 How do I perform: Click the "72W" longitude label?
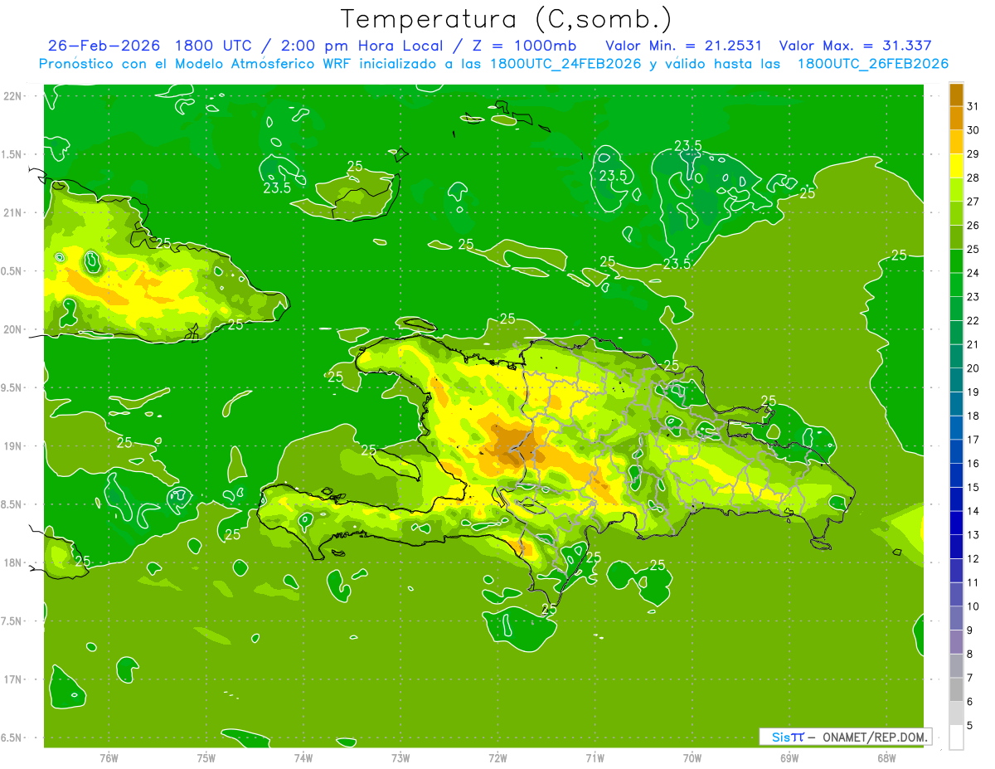point(498,757)
